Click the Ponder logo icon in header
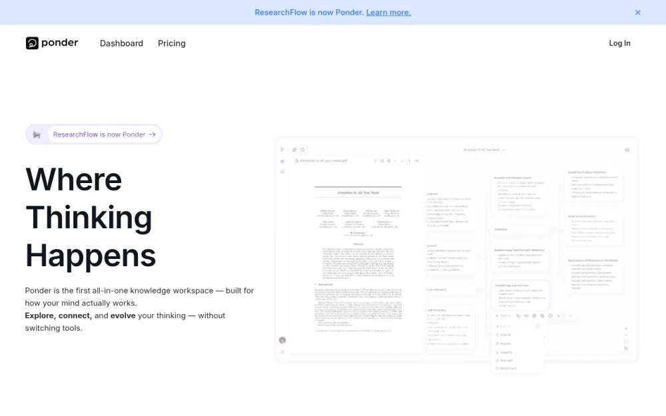This screenshot has width=666, height=416. 32,43
